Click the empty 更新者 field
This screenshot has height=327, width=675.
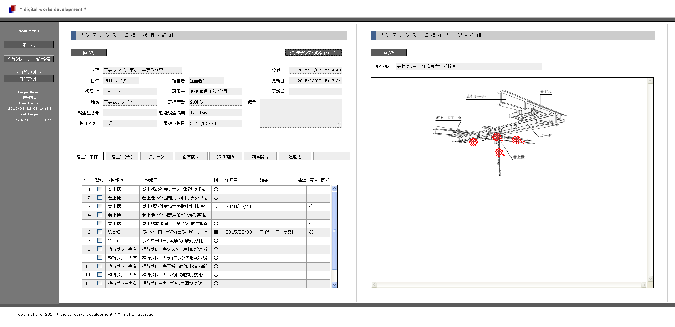pos(315,92)
